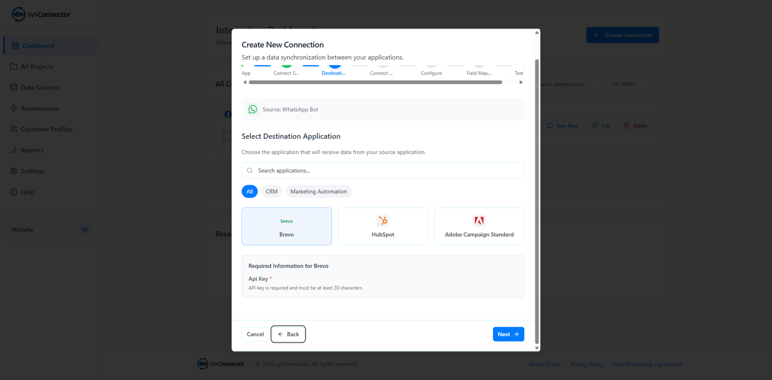Screen dimensions: 772x380
Task: Open Reports from the sidebar
Action: tap(52, 151)
